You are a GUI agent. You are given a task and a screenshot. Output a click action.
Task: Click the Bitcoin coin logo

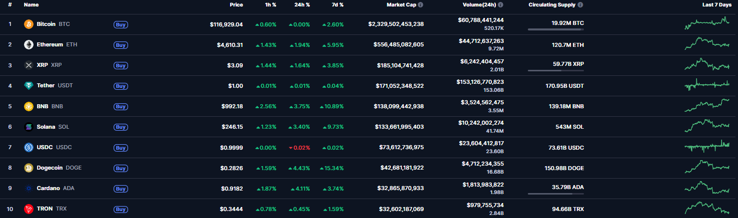(29, 24)
